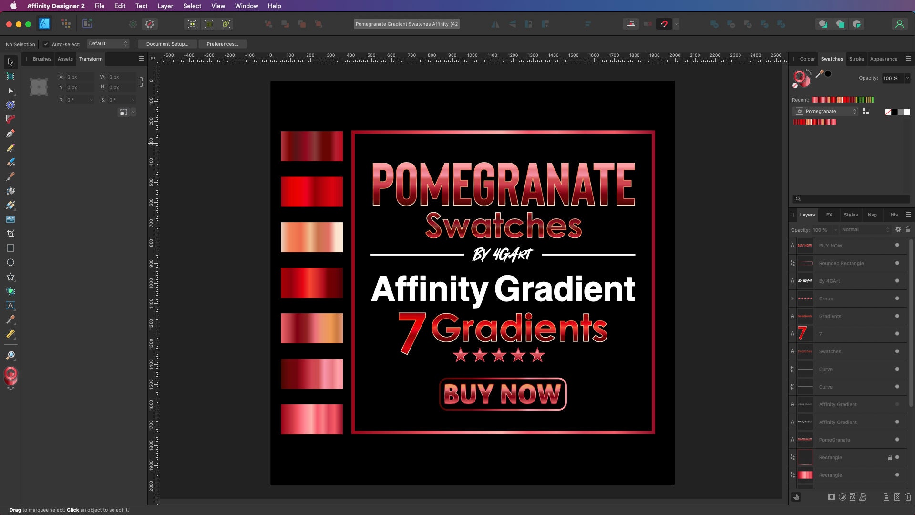Screen dimensions: 915x515
Task: Click the swatch search field
Action: [x=851, y=199]
